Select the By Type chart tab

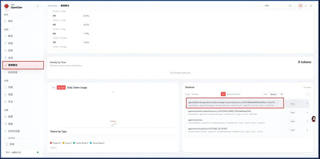(61, 87)
